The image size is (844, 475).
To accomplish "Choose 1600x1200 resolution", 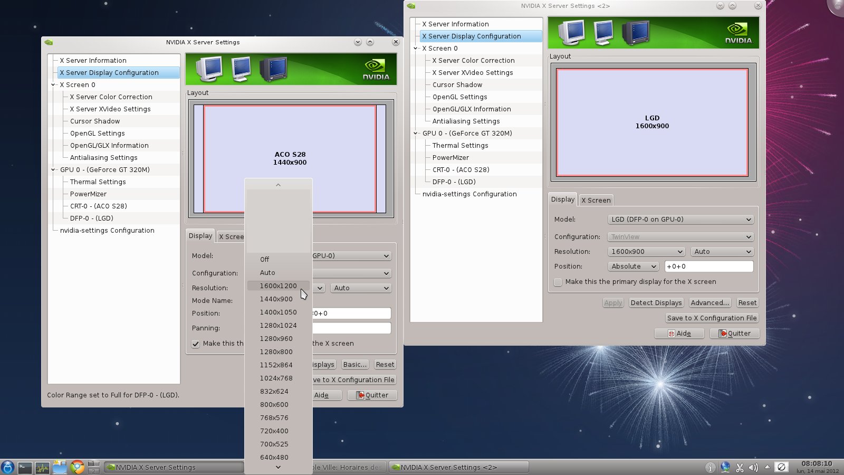I will click(x=279, y=286).
